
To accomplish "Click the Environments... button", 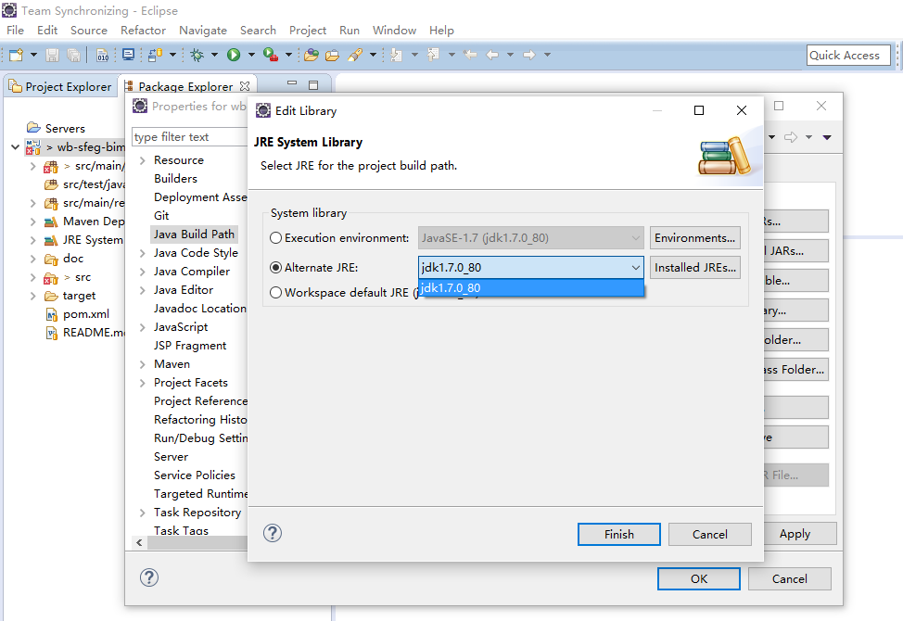I will 695,237.
